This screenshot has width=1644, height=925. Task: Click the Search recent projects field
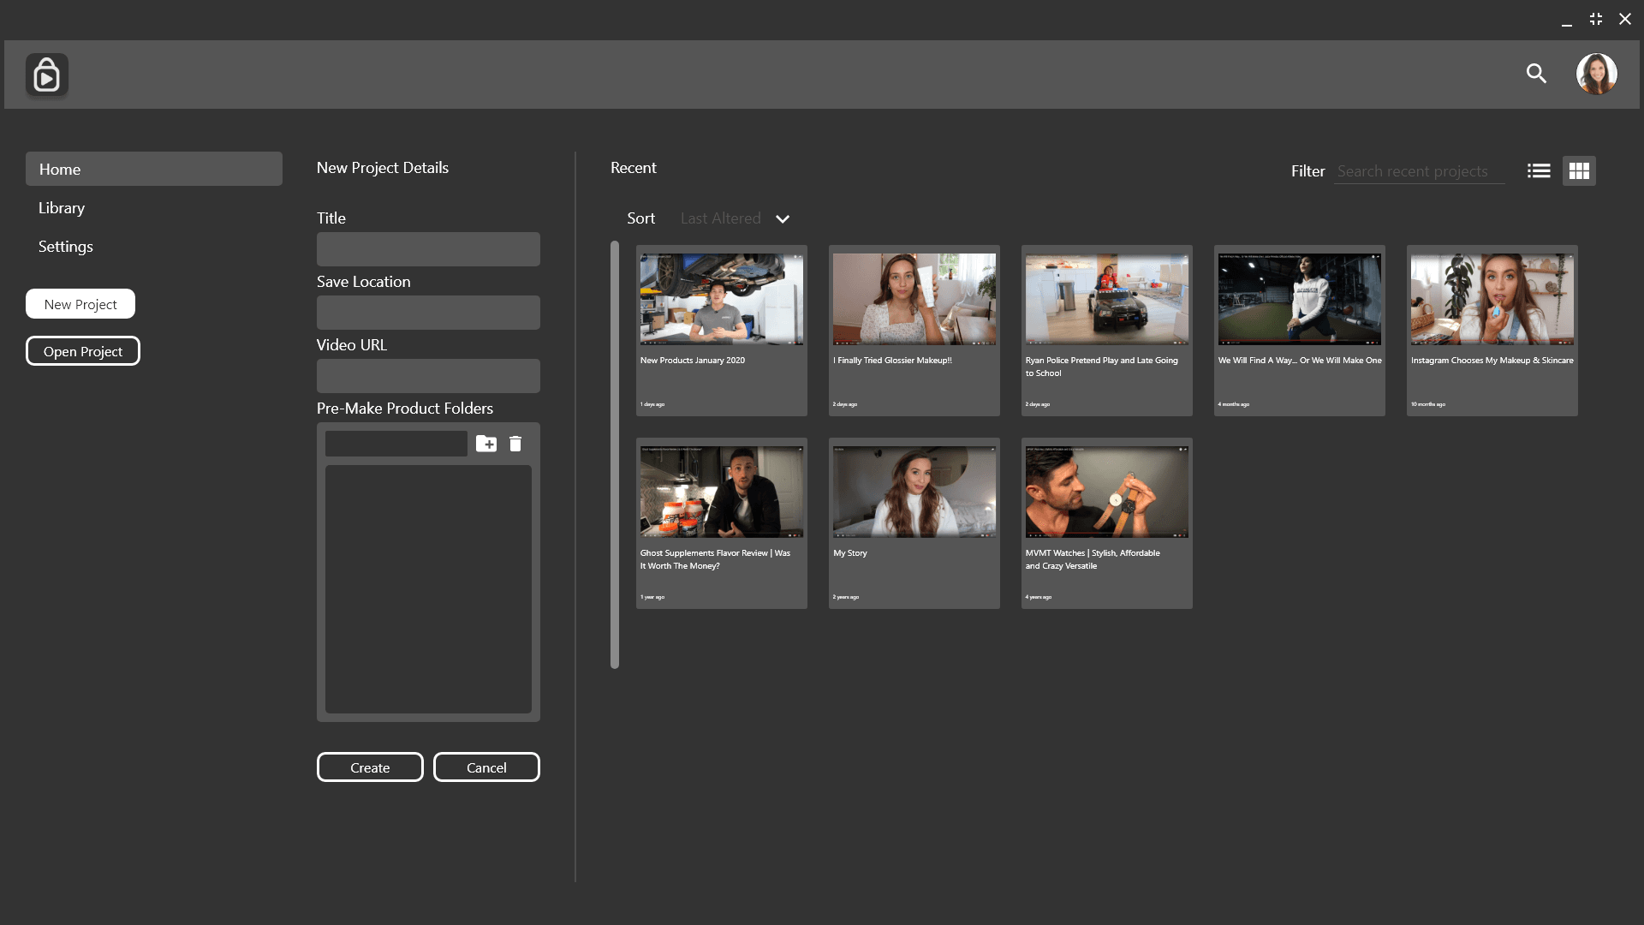click(x=1419, y=170)
